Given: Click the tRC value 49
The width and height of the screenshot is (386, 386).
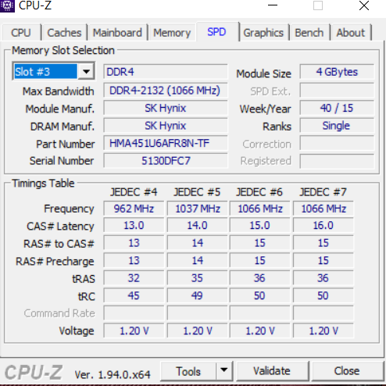Looking at the screenshot, I should pyautogui.click(x=198, y=295).
